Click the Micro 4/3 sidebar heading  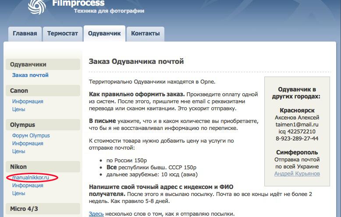coord(43,209)
